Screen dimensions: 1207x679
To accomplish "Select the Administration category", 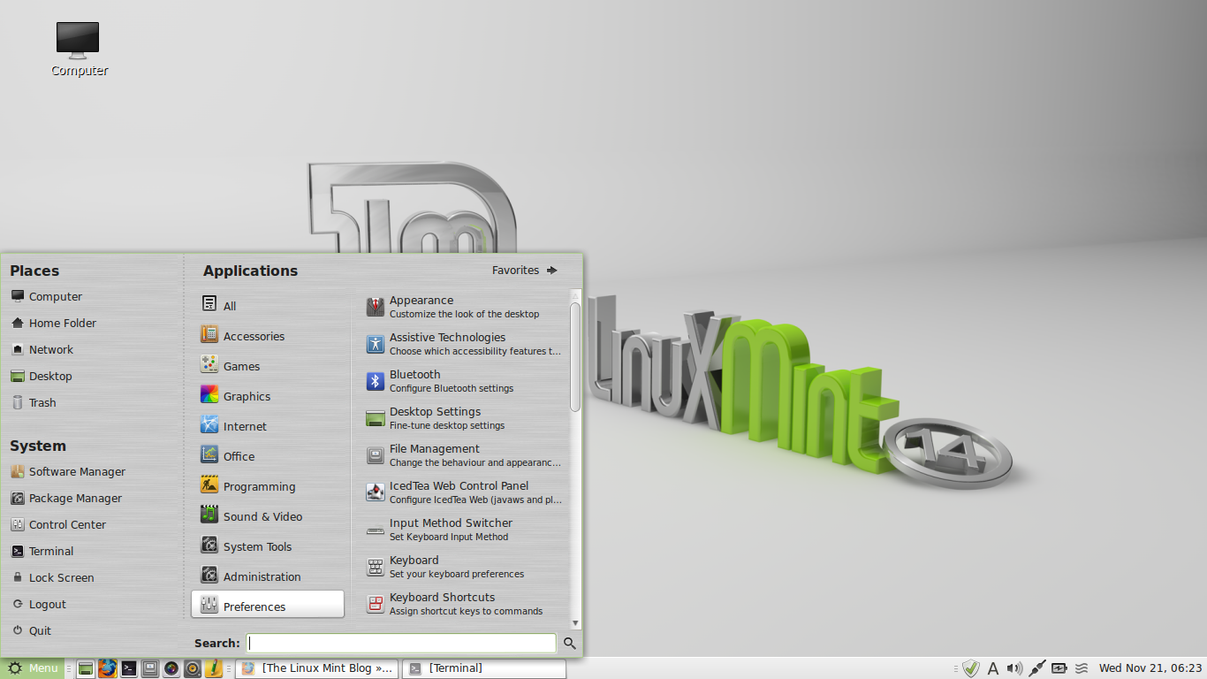I will tap(262, 576).
